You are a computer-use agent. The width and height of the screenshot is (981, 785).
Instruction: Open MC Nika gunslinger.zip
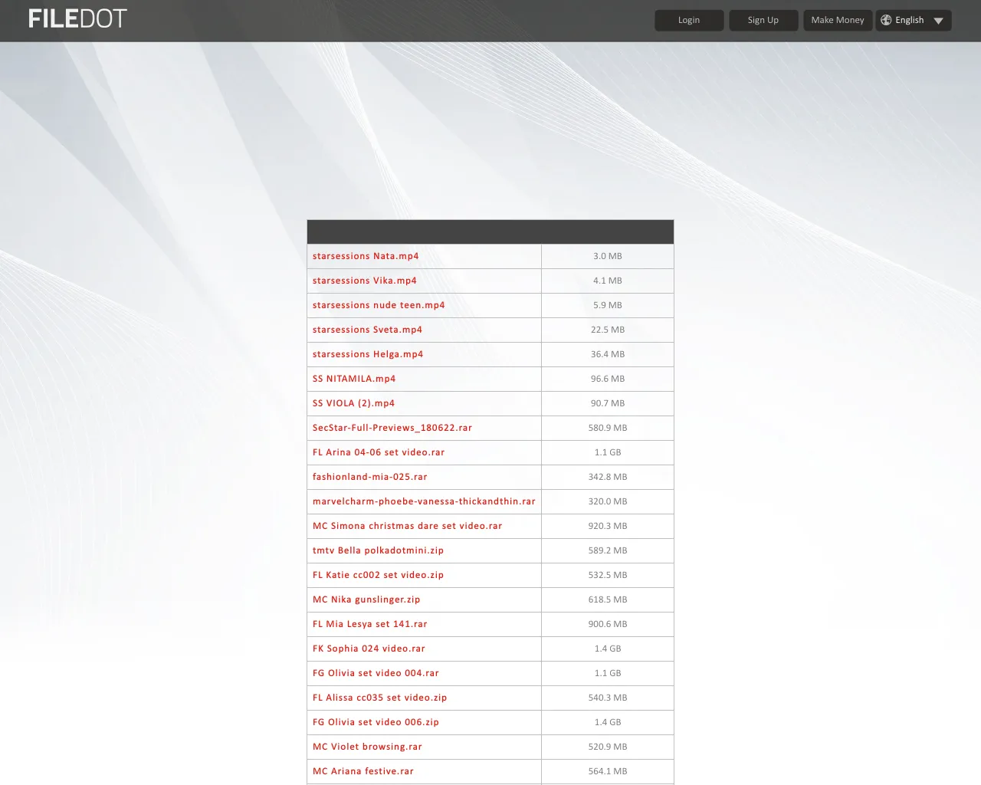[x=366, y=599]
